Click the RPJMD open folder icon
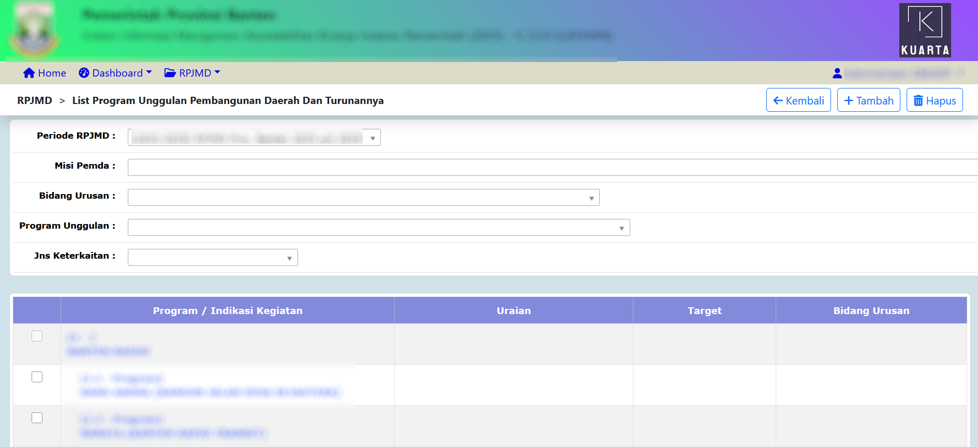This screenshot has width=978, height=447. [x=170, y=73]
